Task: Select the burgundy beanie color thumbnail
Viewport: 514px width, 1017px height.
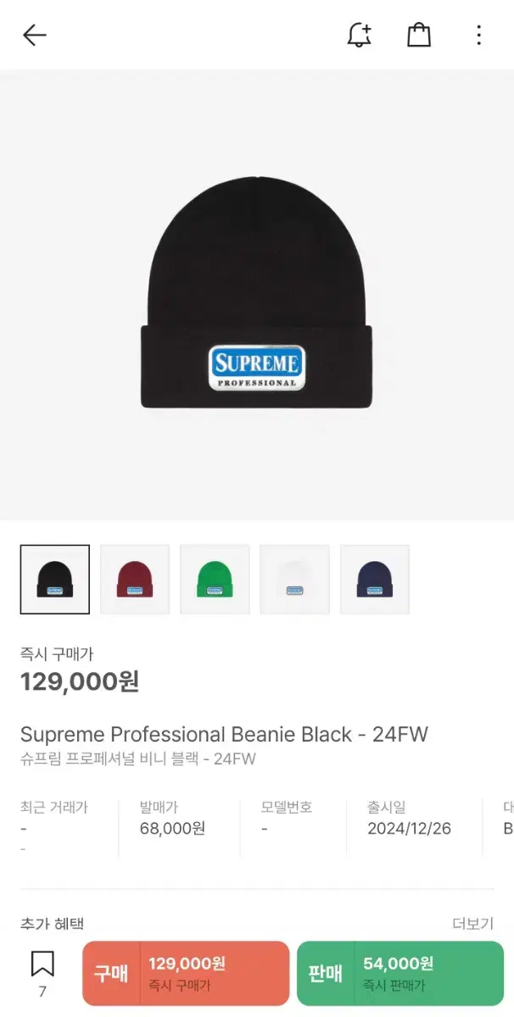Action: (x=135, y=580)
